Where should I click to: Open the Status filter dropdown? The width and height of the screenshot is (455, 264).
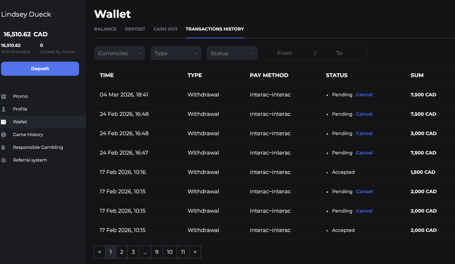[x=232, y=53]
